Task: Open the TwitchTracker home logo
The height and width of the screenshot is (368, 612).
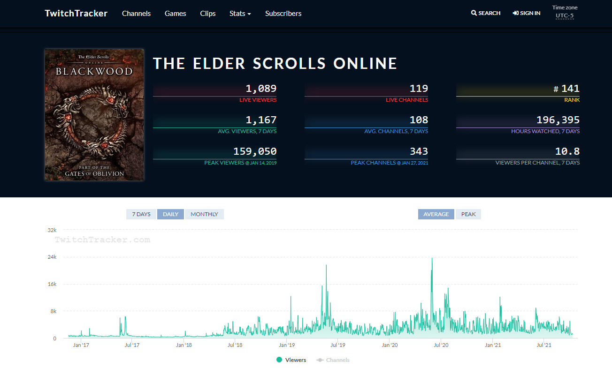Action: pos(76,13)
